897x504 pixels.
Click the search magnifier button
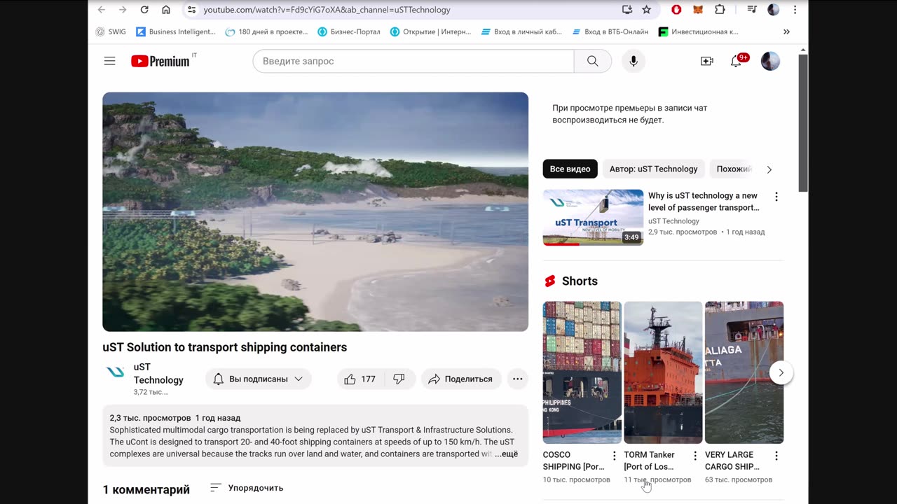[x=593, y=61]
